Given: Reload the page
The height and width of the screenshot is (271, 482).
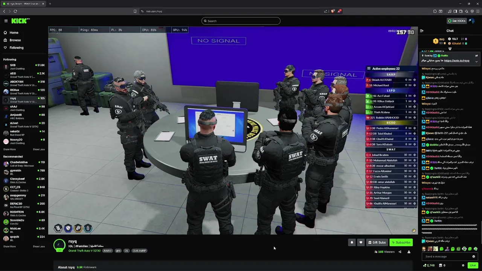Looking at the screenshot, I should tap(15, 11).
